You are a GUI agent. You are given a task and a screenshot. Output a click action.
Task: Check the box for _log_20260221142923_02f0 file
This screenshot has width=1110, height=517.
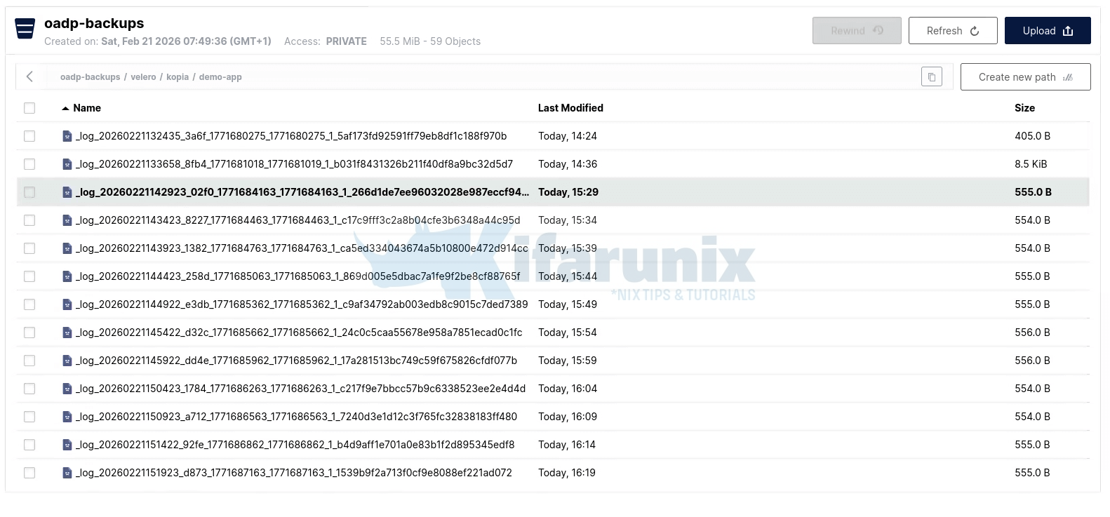pos(29,192)
